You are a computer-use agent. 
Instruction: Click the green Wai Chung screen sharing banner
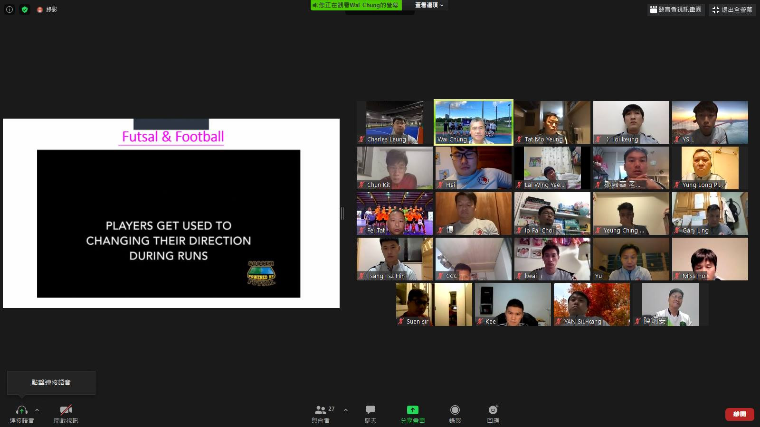pyautogui.click(x=356, y=5)
